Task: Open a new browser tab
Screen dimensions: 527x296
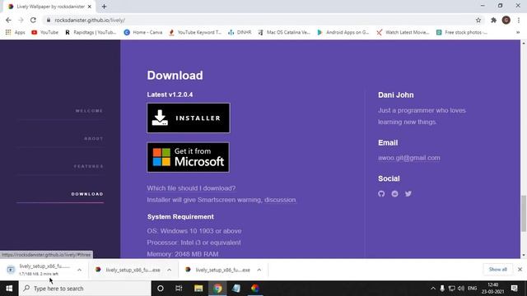Action: coord(104,7)
